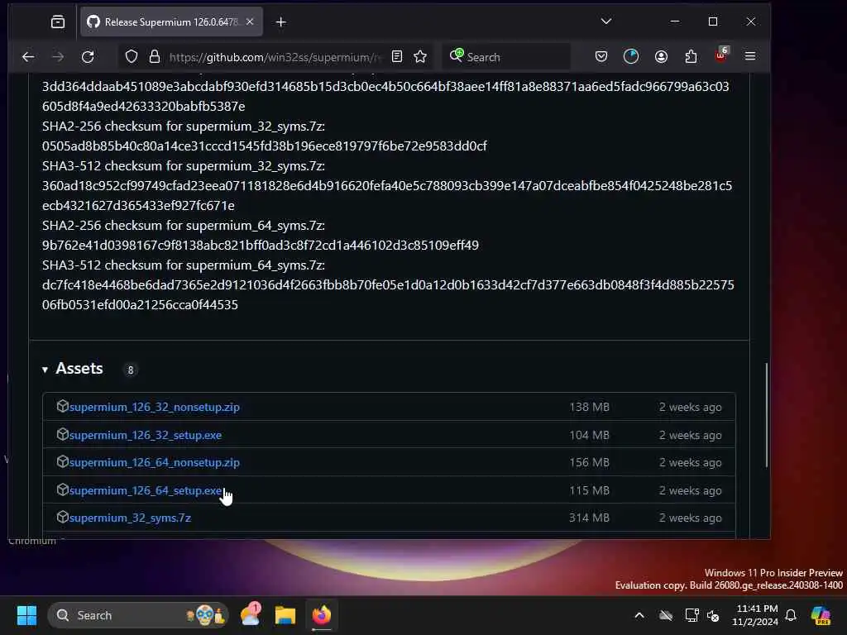Open the cloud sync tray icon
This screenshot has height=635, width=847.
pos(666,615)
